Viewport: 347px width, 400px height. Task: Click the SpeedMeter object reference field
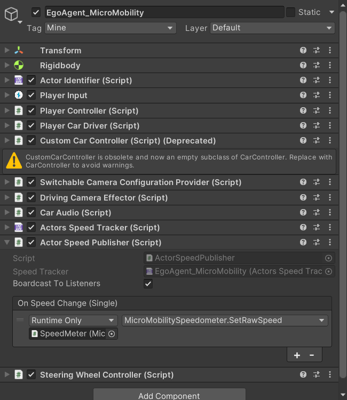click(x=73, y=334)
